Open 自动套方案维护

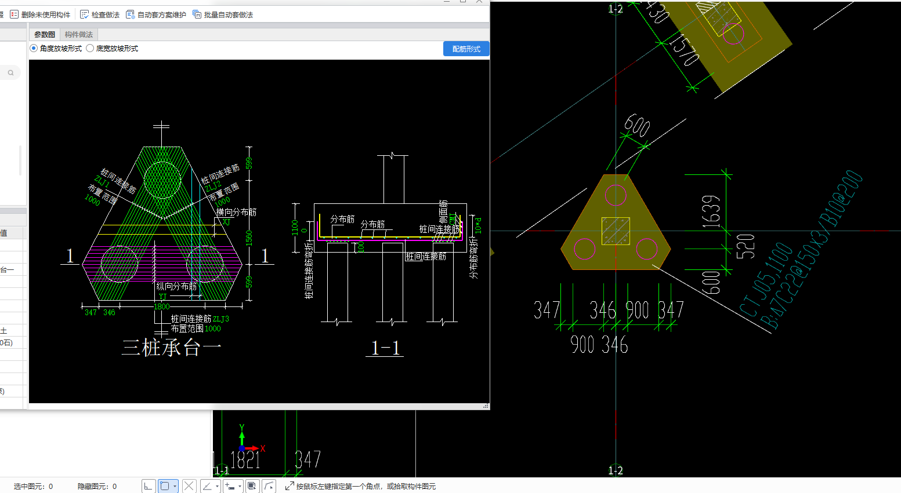pyautogui.click(x=156, y=14)
